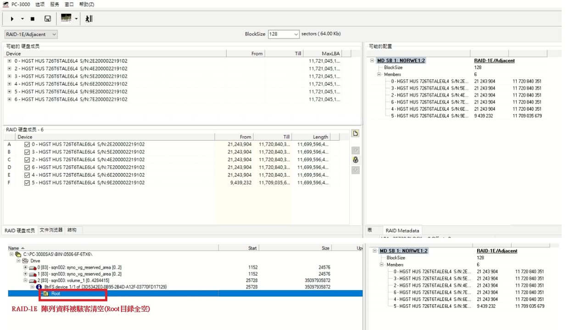The height and width of the screenshot is (330, 569).
Task: Uncheck RAID member A disk 0 checkbox
Action: tap(27, 144)
